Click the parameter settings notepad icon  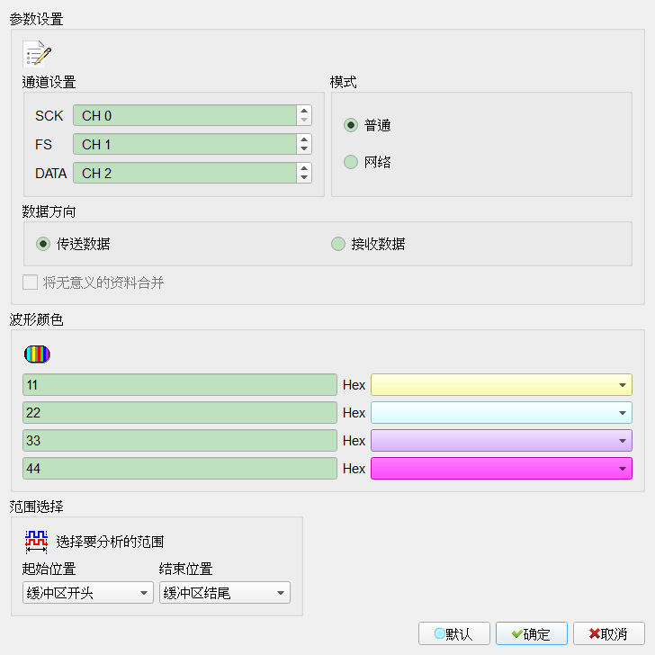pyautogui.click(x=37, y=54)
